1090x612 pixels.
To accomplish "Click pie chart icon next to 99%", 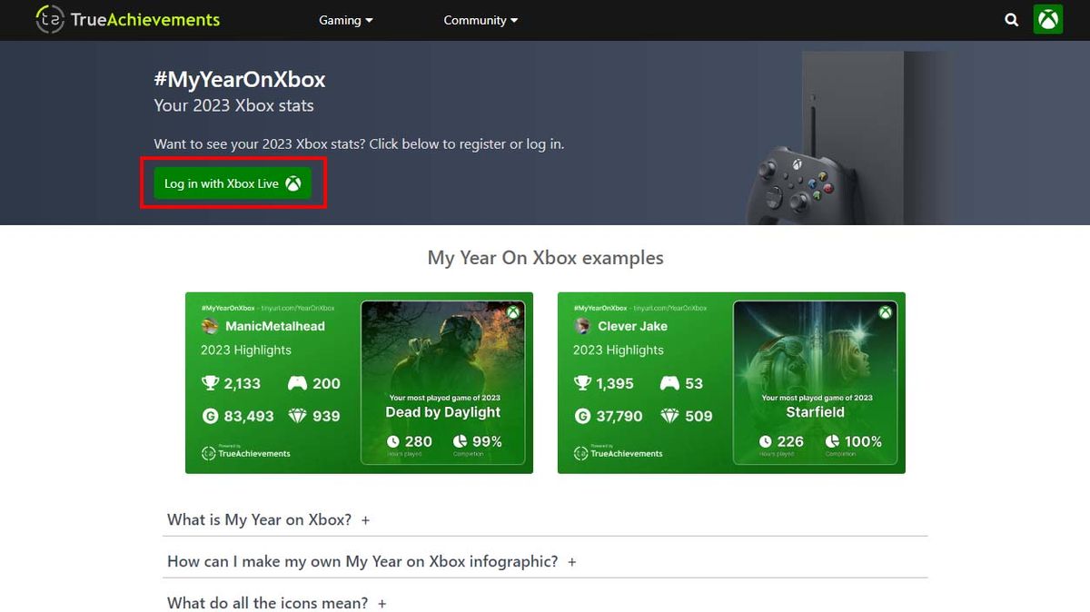I will (461, 442).
